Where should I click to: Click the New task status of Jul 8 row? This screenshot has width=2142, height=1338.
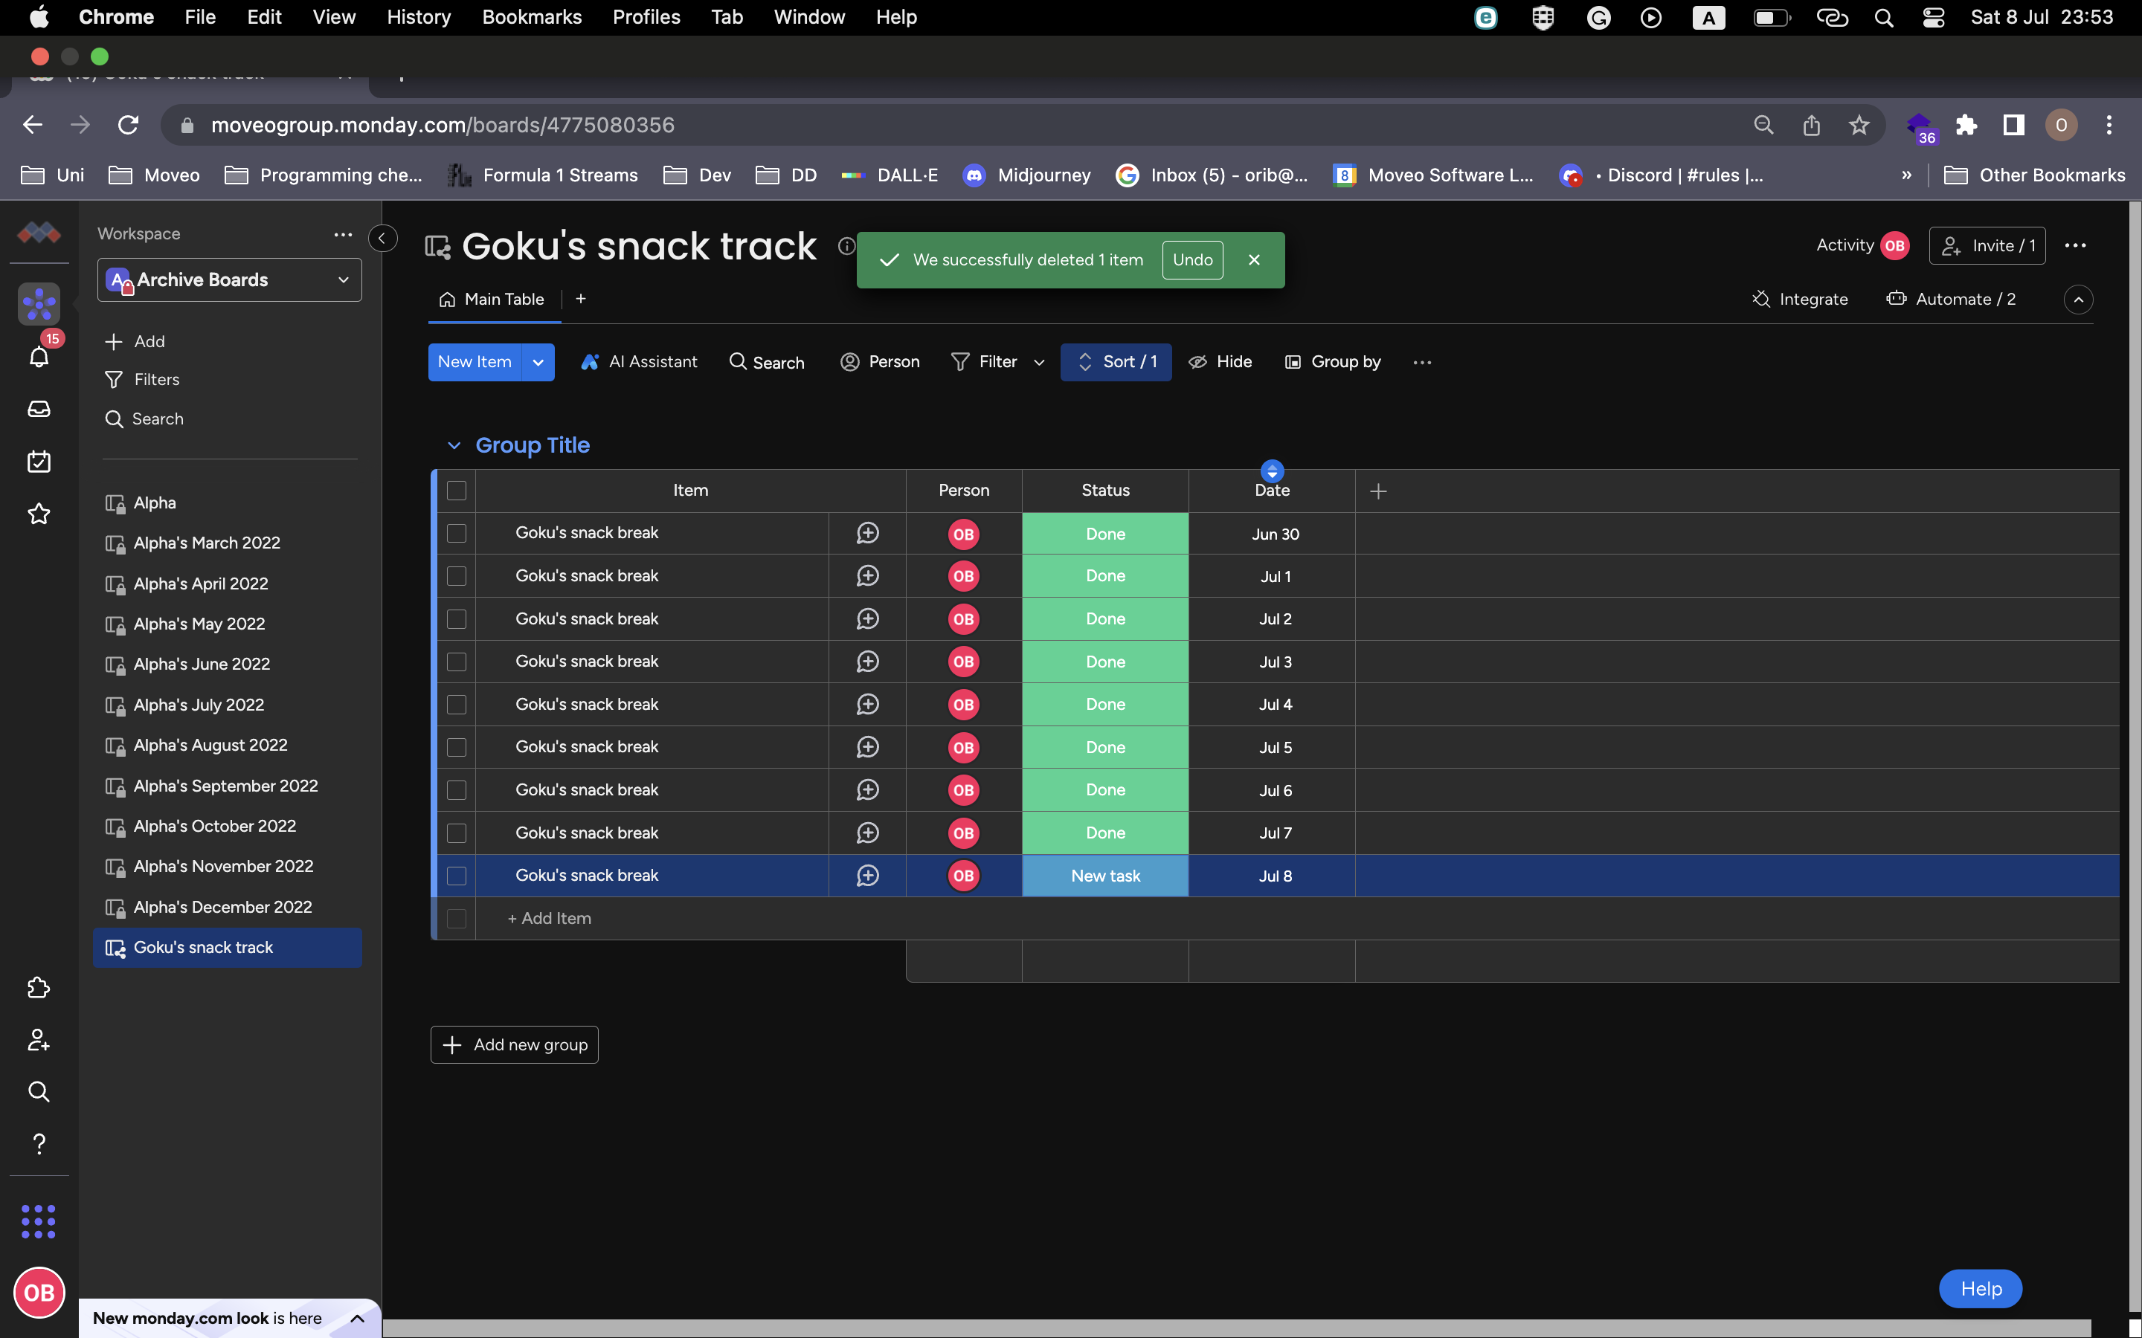(x=1105, y=875)
